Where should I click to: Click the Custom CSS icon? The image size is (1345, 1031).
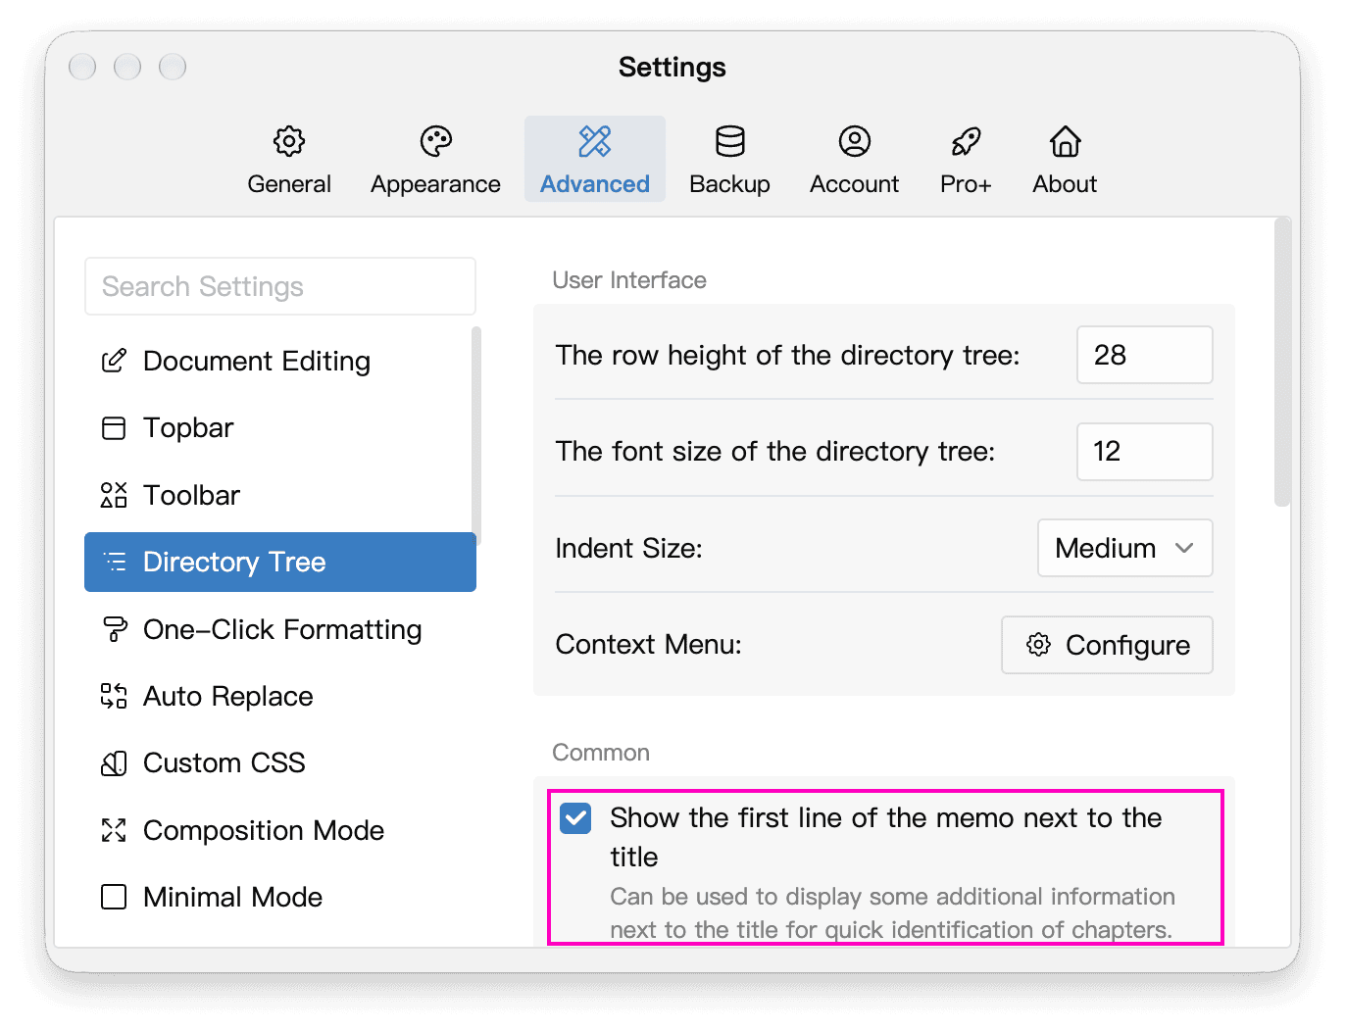point(114,763)
